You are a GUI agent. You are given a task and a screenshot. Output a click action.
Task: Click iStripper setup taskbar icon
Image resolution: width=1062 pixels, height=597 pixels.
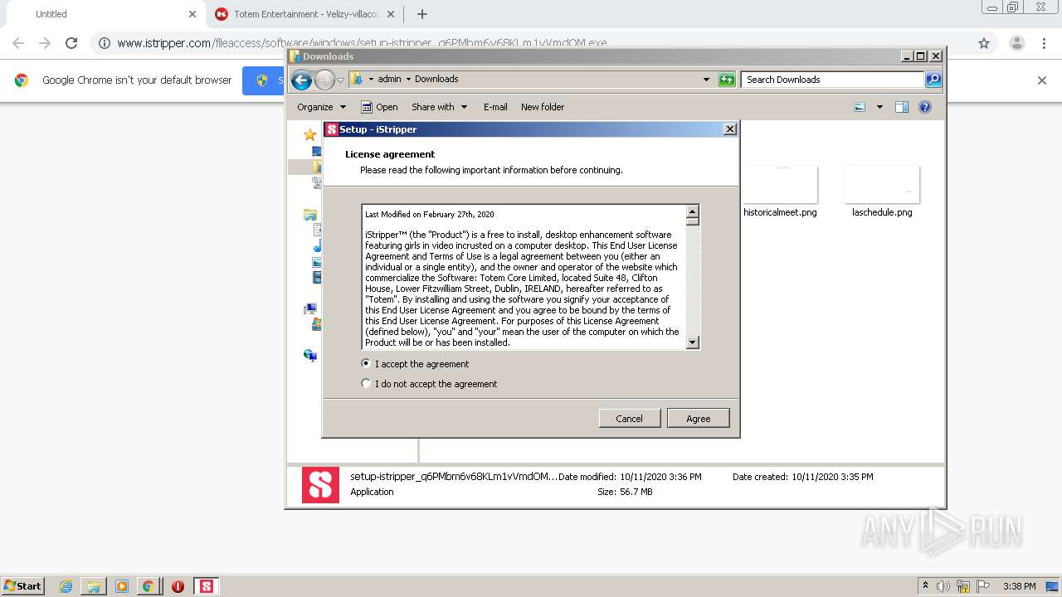[x=206, y=586]
